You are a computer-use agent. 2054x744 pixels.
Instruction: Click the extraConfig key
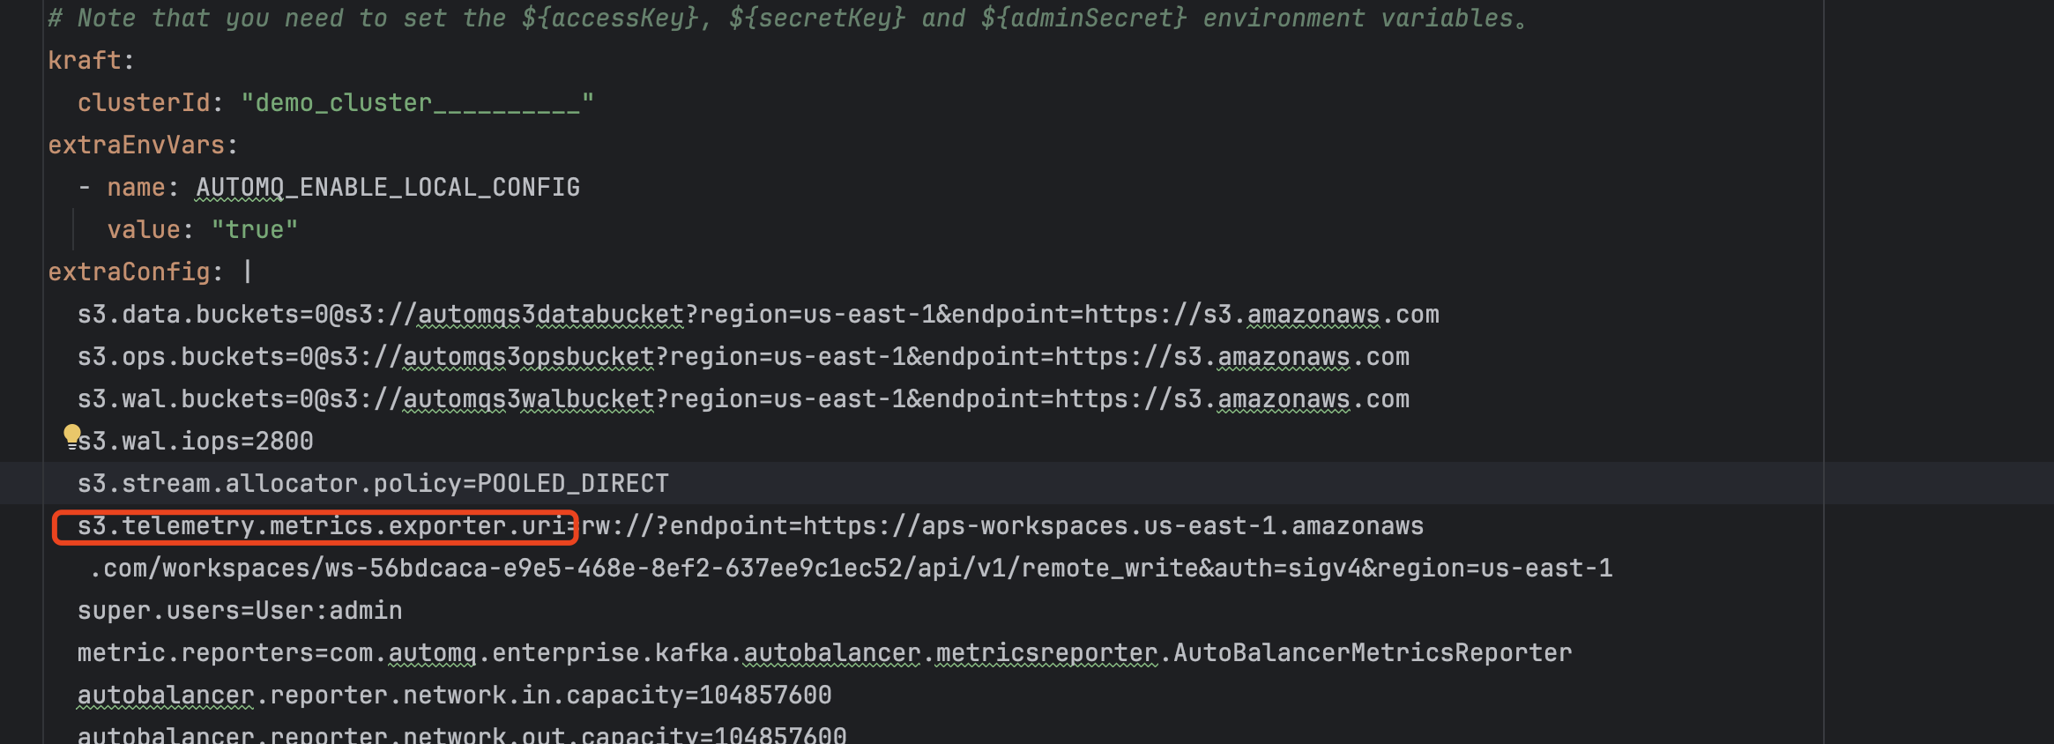129,272
